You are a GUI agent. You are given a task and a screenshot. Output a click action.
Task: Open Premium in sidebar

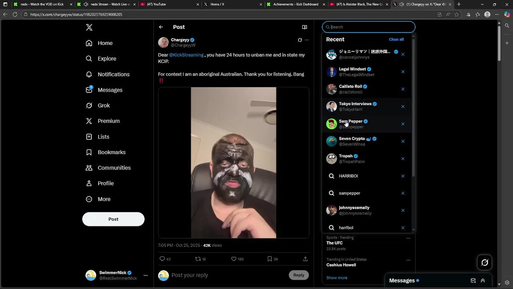(x=103, y=121)
